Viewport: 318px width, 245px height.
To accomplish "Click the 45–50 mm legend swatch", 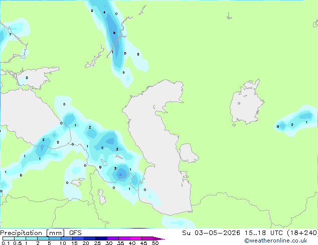I will (x=147, y=238).
